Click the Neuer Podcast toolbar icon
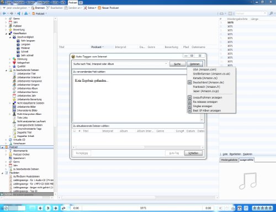Viewport: 276px width, 212px height. pyautogui.click(x=99, y=8)
